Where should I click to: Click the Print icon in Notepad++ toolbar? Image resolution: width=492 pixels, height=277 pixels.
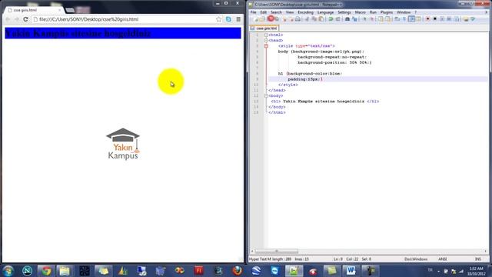(x=298, y=19)
